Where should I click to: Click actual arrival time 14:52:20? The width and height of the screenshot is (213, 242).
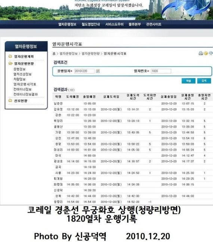(x=133, y=202)
